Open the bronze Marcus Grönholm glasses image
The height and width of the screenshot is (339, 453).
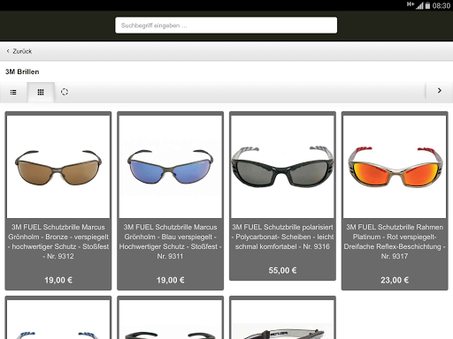click(x=58, y=167)
